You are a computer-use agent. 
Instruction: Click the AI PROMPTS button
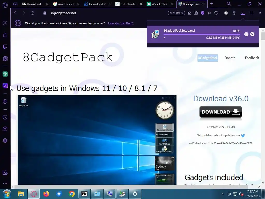[x=176, y=13]
